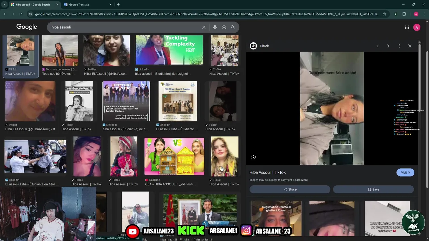Screen dimensions: 429x241
Task: Click CE1 - HIBA ASSOULI YouTube caption
Action: (171, 184)
